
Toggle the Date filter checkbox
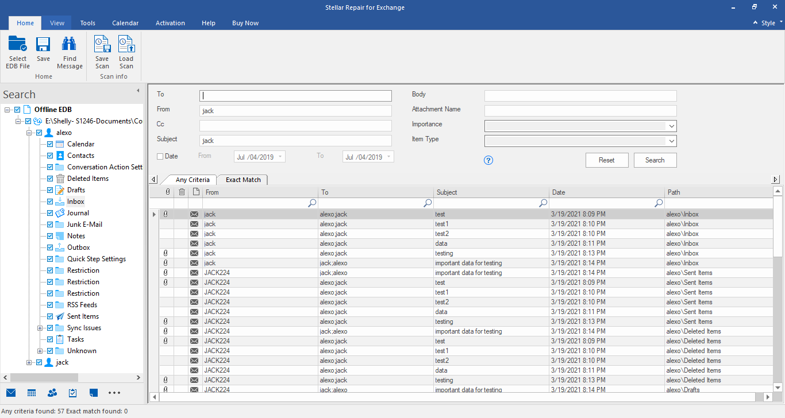click(x=160, y=156)
